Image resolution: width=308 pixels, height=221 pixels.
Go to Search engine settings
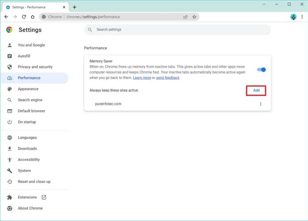coord(30,100)
